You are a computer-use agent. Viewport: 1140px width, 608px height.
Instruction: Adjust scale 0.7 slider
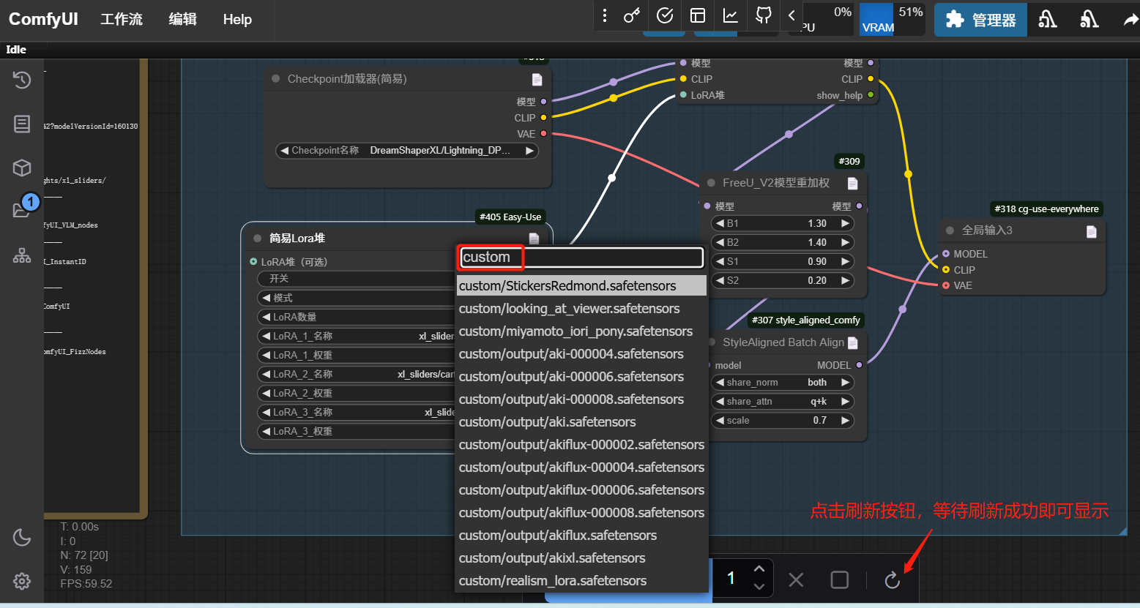coord(783,421)
